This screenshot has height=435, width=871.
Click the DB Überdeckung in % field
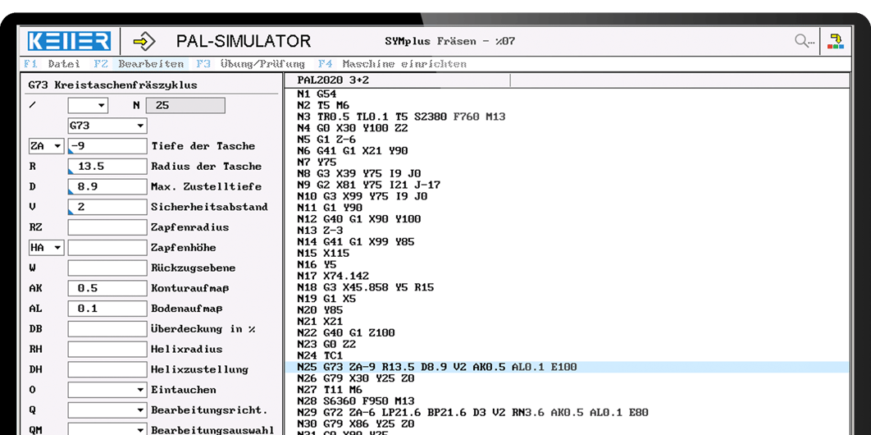pyautogui.click(x=107, y=329)
